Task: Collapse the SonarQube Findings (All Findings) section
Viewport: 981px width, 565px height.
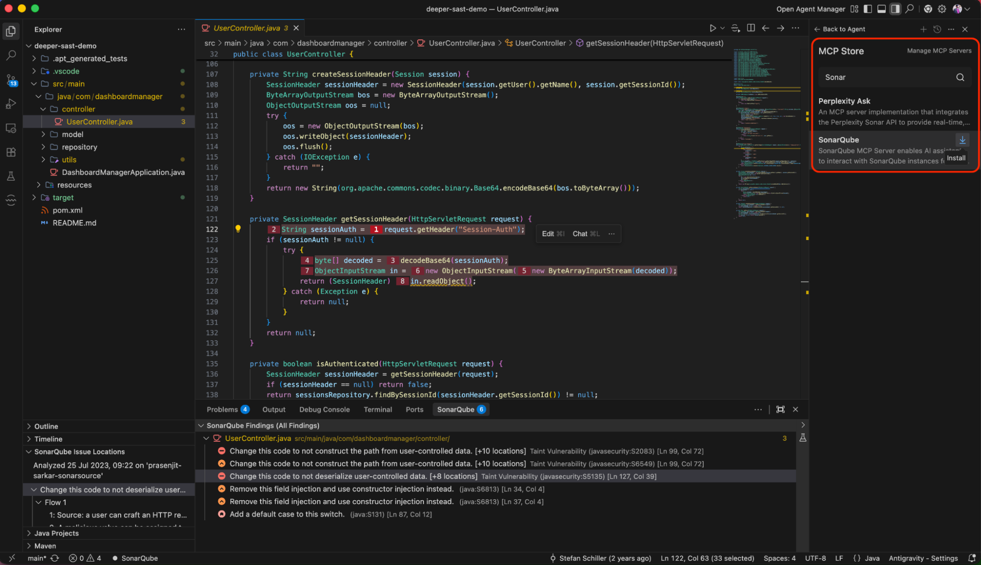Action: click(201, 426)
